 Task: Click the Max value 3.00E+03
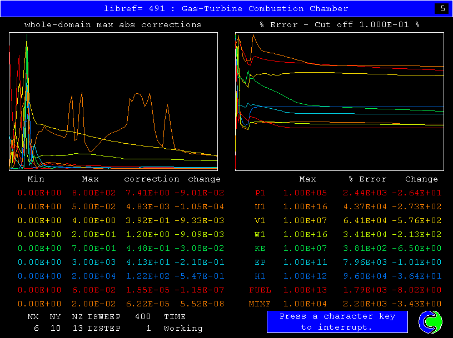(x=94, y=262)
